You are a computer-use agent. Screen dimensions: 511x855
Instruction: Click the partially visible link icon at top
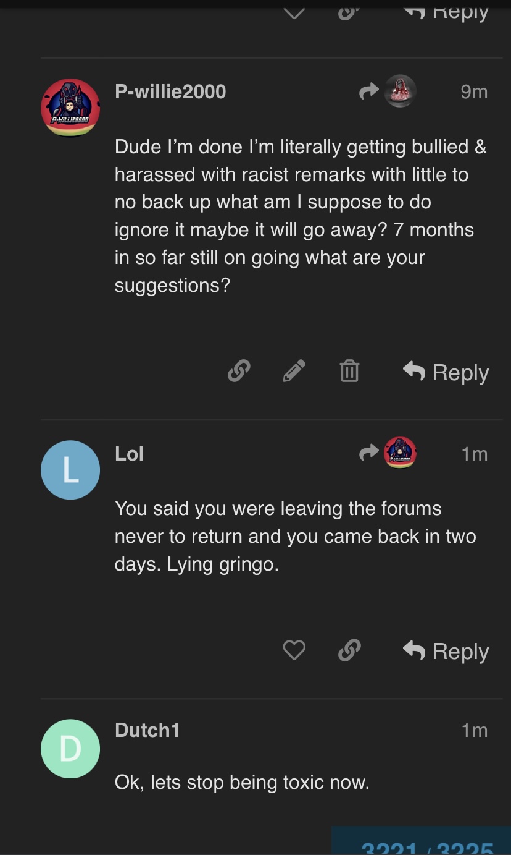349,12
